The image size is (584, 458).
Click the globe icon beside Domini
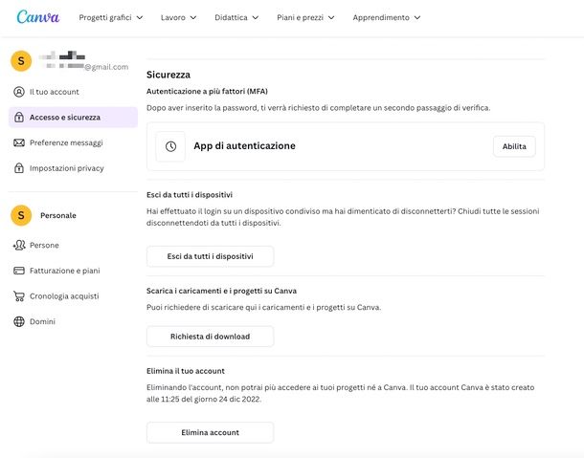point(19,321)
